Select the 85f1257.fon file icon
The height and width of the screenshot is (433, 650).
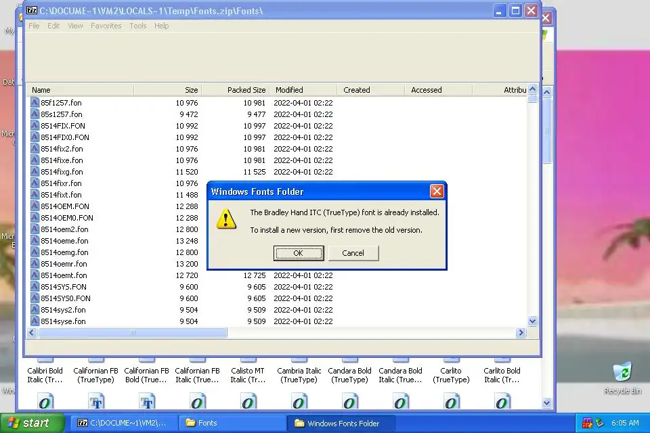pos(35,102)
